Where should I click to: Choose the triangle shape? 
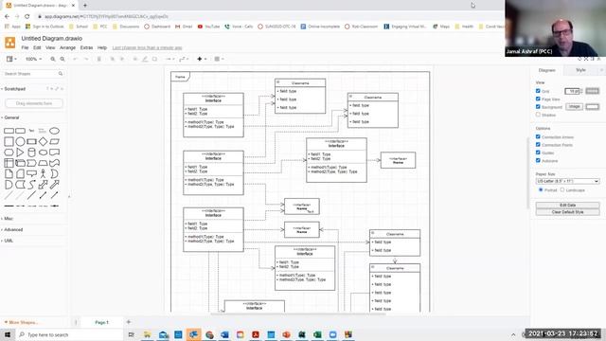tap(20, 153)
